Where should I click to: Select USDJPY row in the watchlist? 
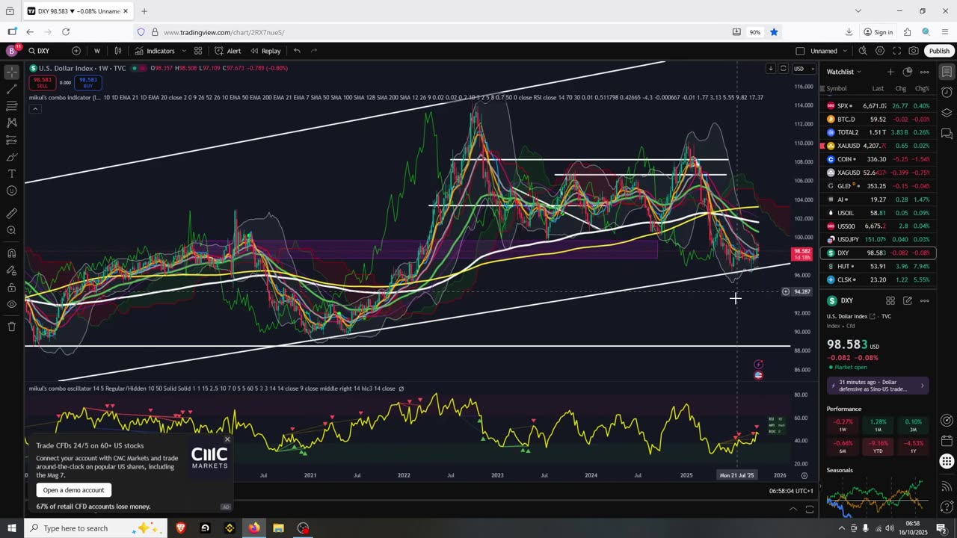click(x=878, y=239)
